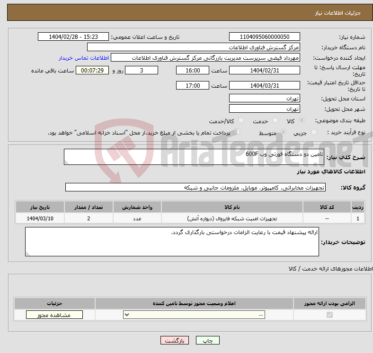Screen dimensions: 373x353
Task: Click the request creator name field
Action: click(205, 58)
